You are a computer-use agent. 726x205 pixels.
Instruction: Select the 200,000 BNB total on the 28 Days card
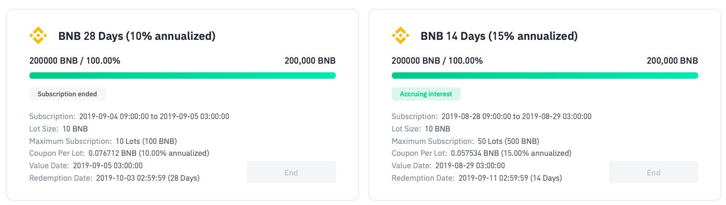(310, 61)
